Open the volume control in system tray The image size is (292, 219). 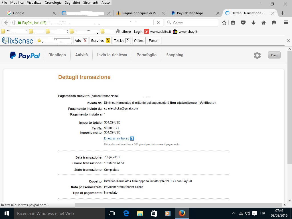tap(247, 213)
